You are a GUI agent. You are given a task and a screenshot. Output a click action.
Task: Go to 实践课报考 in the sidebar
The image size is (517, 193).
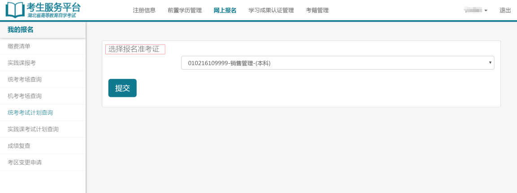[22, 63]
